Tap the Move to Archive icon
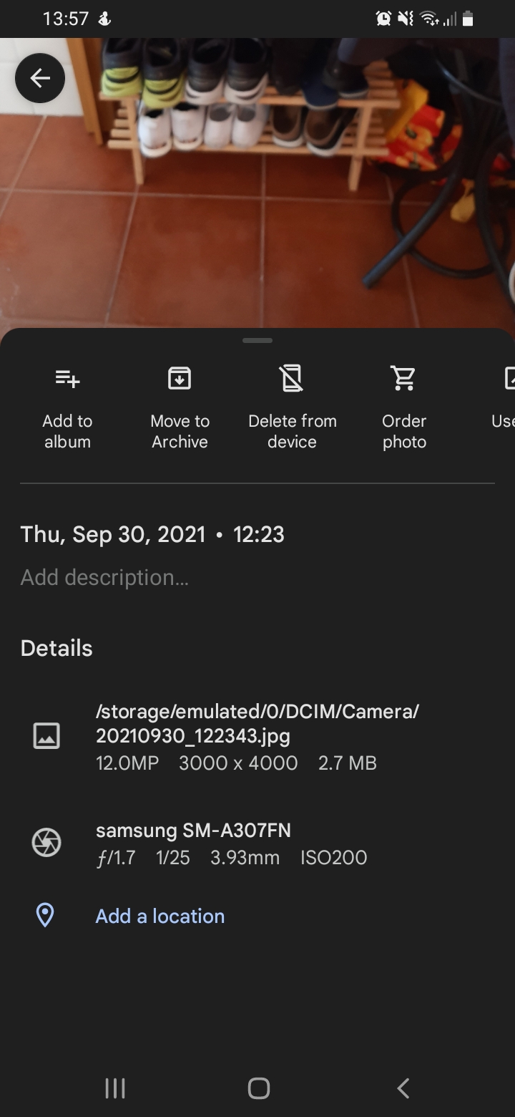Viewport: 515px width, 1117px height. (180, 378)
